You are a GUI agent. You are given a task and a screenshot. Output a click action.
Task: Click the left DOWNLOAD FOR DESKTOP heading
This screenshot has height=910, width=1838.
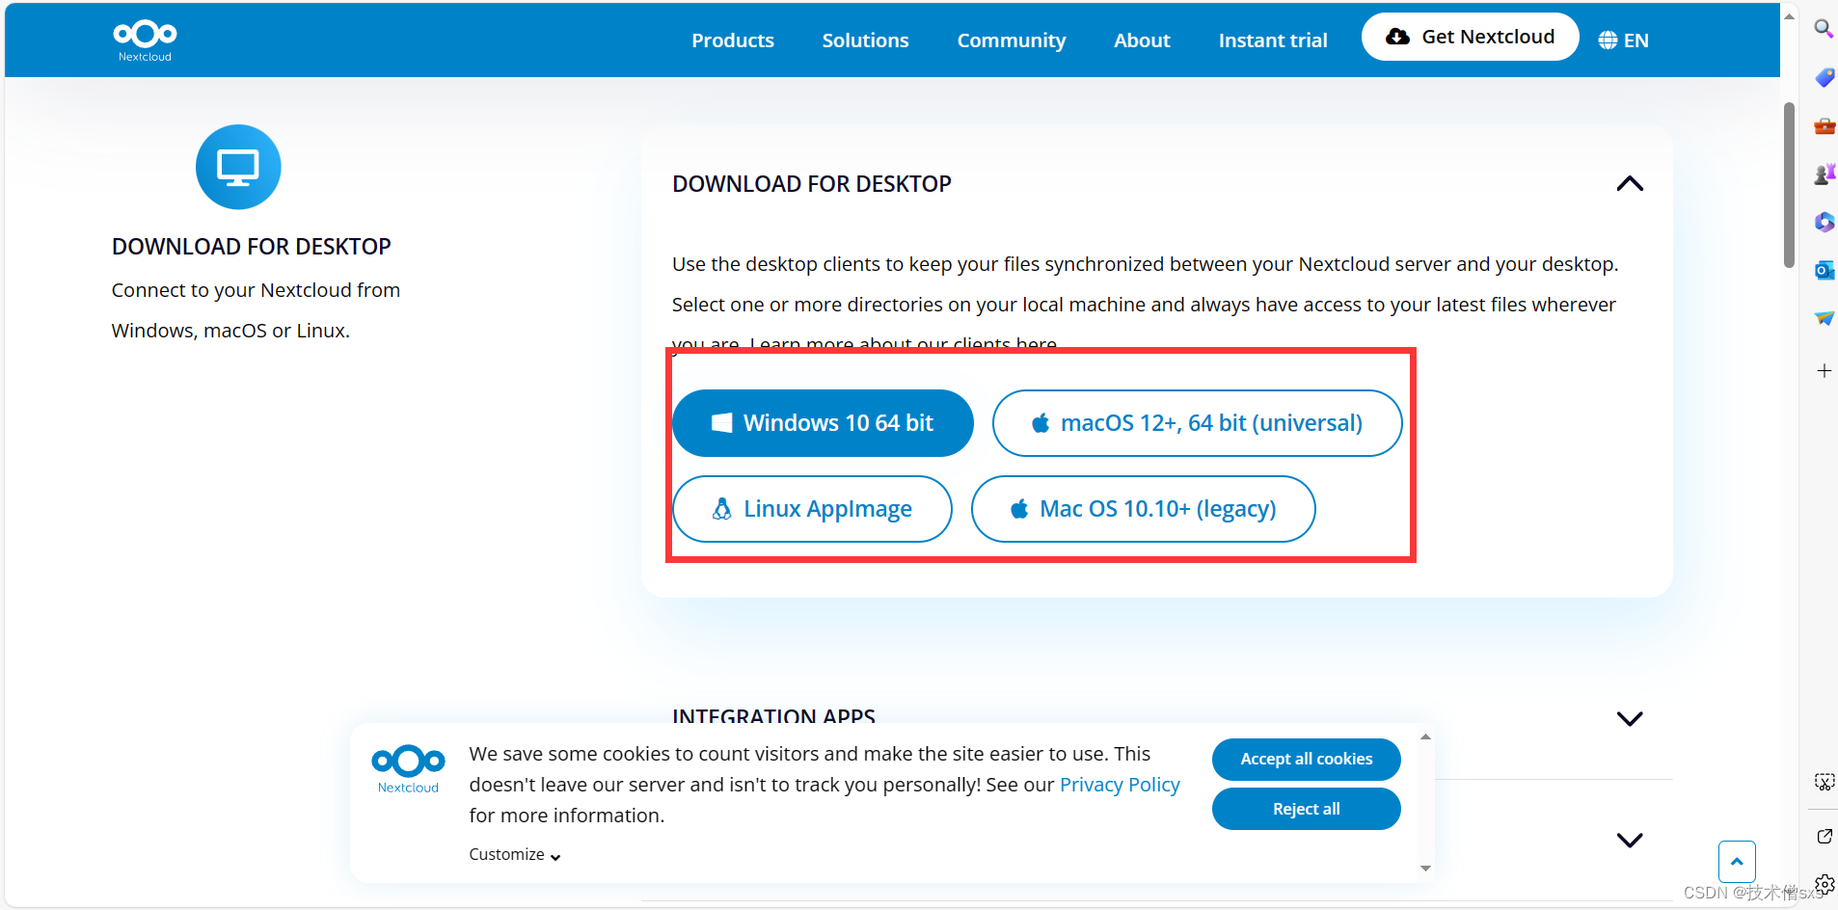(252, 247)
